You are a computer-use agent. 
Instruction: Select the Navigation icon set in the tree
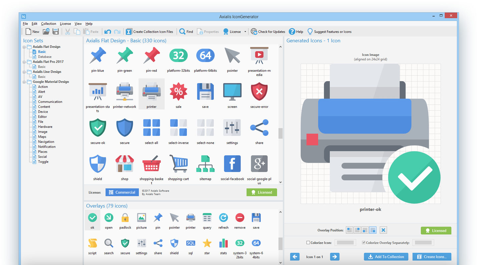click(x=46, y=142)
